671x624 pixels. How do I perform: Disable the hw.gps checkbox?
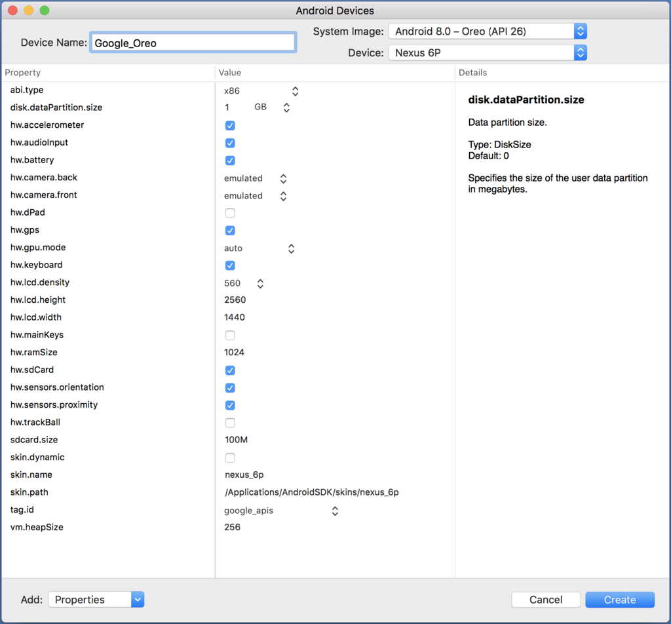[x=230, y=230]
